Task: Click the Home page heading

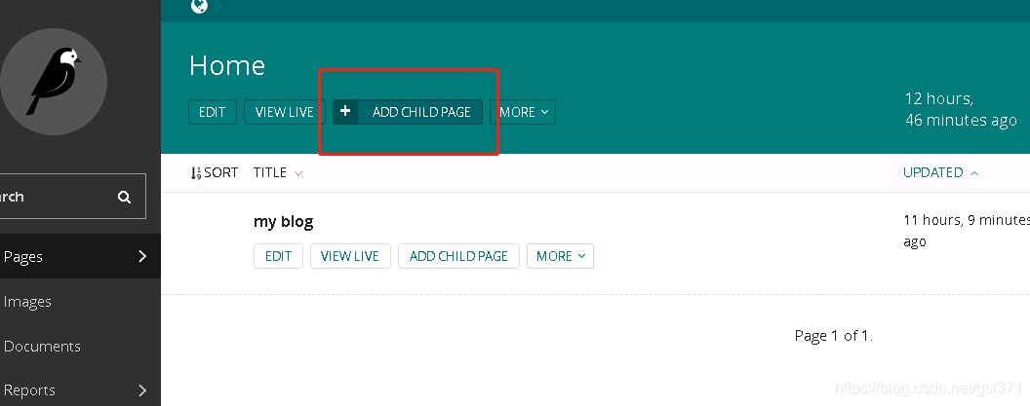Action: point(227,65)
